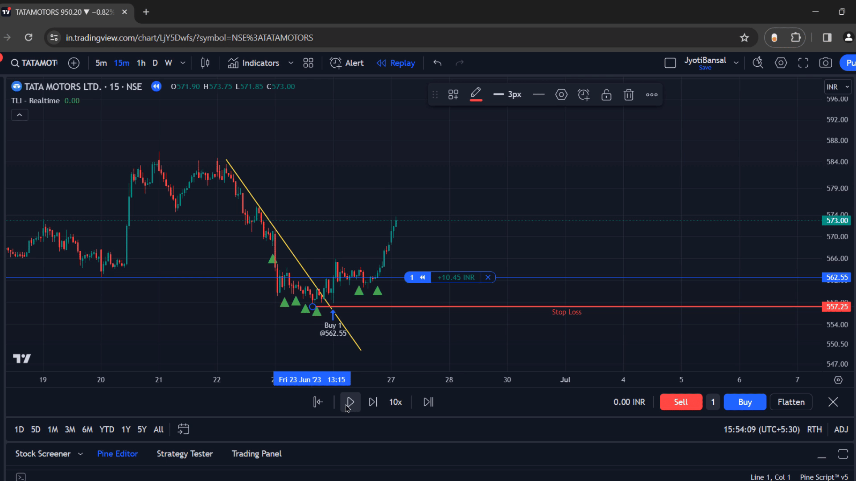Click the Flatten button
Viewport: 856px width, 481px height.
pos(791,402)
